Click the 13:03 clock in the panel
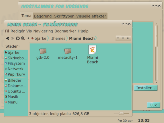The height and width of the screenshot is (123, 164). tap(144, 120)
